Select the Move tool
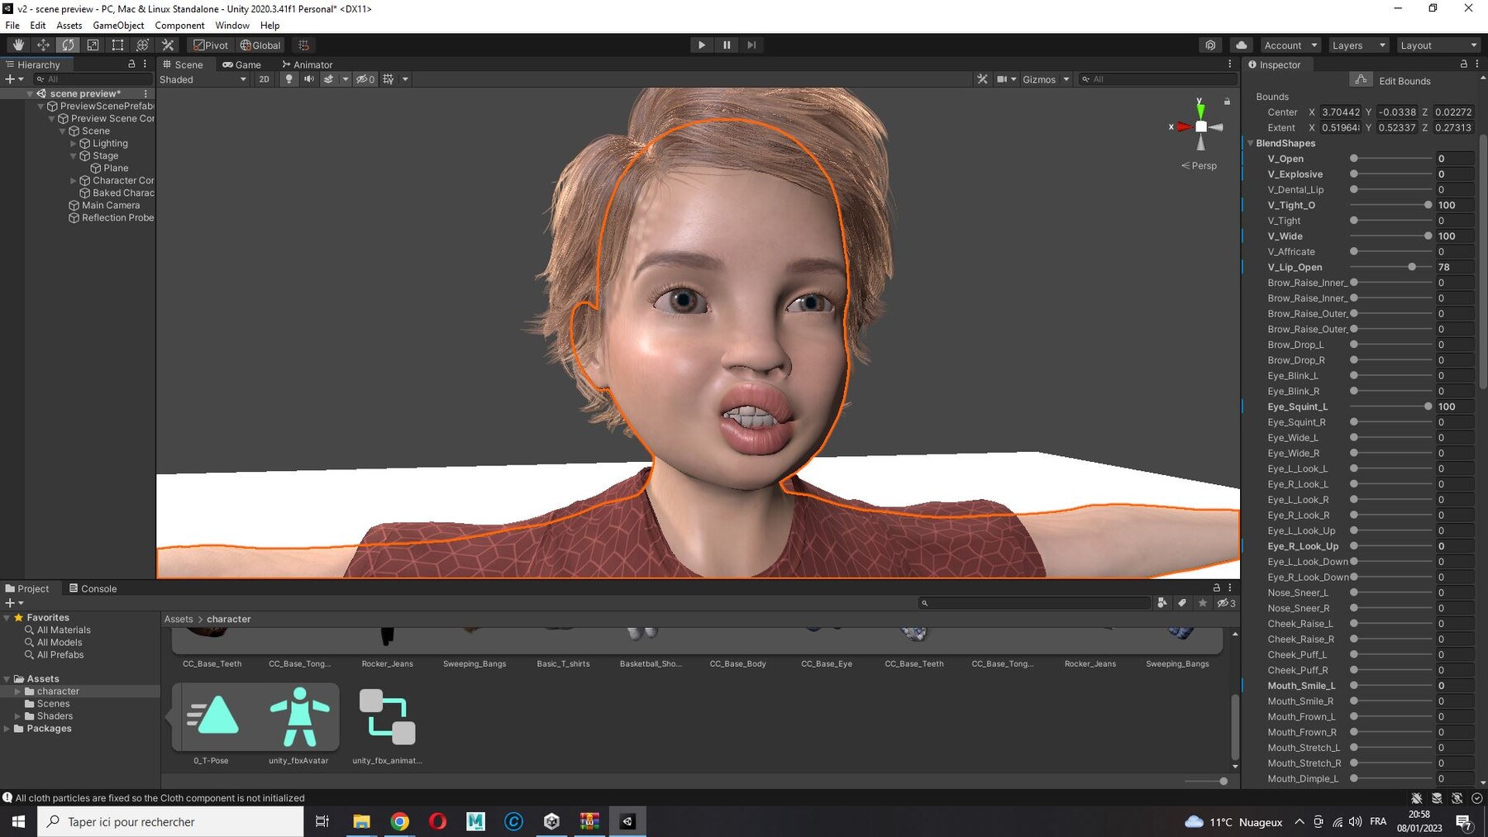 43,45
